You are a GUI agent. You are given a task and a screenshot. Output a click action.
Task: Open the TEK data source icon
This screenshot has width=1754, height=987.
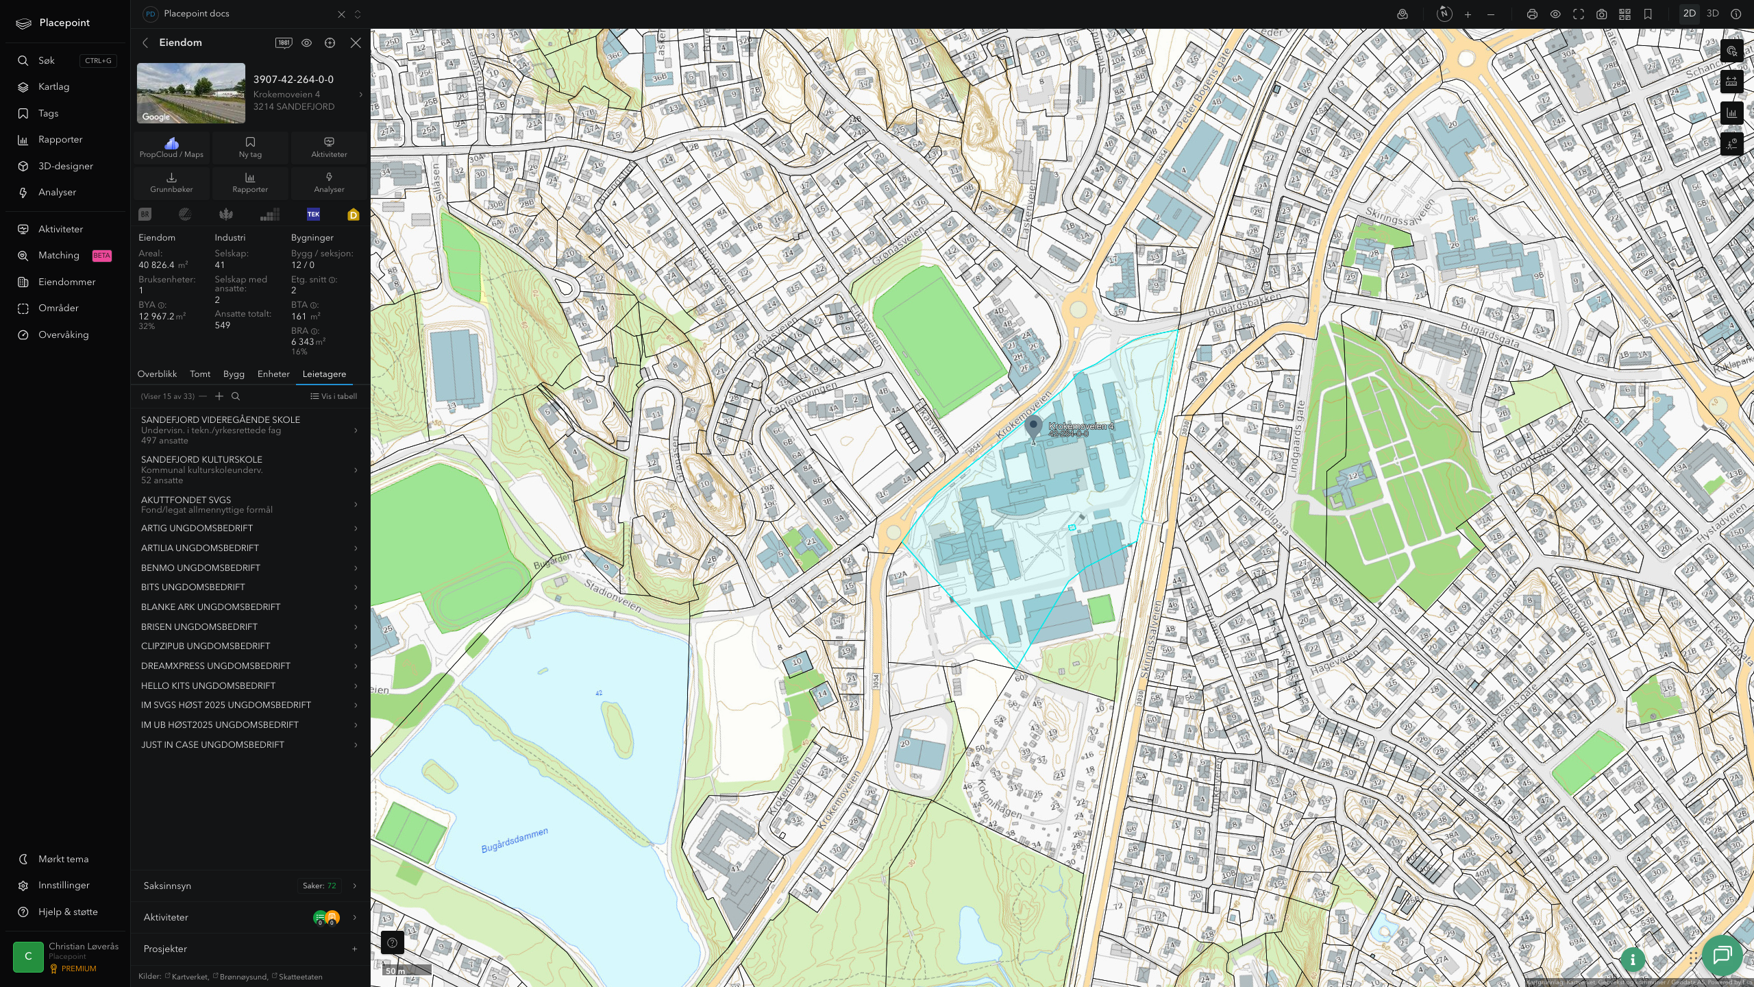(x=313, y=215)
